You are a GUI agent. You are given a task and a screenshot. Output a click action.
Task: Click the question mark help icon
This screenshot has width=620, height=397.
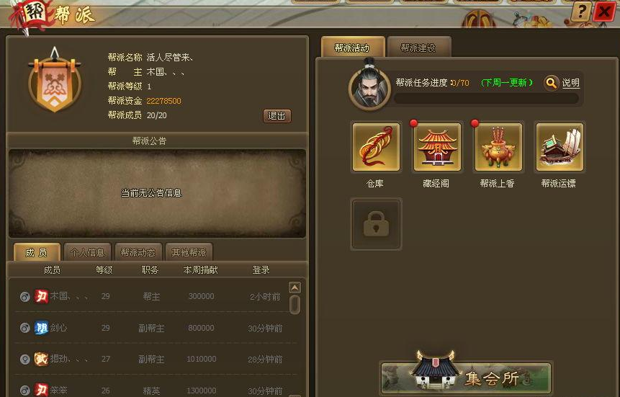[581, 12]
